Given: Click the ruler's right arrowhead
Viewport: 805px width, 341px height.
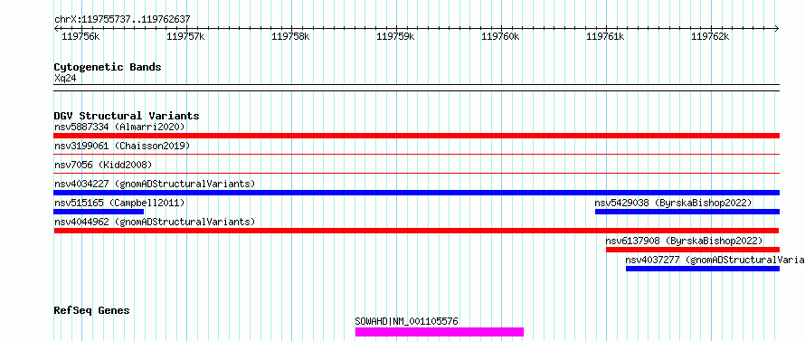Looking at the screenshot, I should (x=777, y=28).
